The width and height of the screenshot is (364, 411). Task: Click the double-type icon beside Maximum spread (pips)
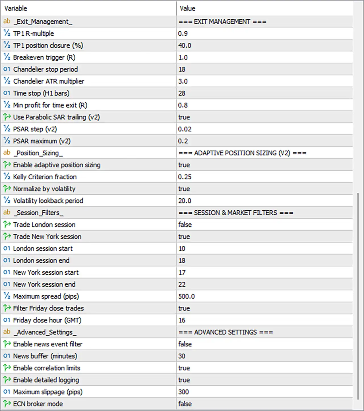point(7,296)
